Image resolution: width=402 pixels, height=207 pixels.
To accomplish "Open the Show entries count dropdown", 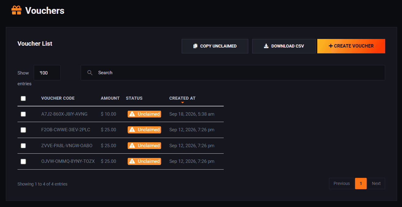I will pos(47,73).
